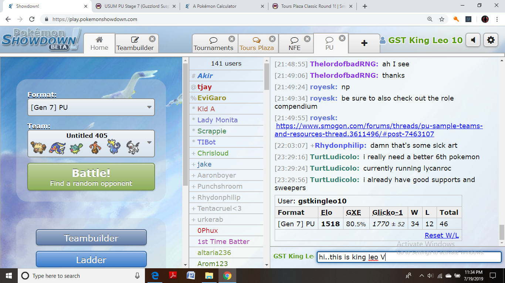Open Chrome three-dot menu
This screenshot has width=505, height=283.
coord(497,19)
